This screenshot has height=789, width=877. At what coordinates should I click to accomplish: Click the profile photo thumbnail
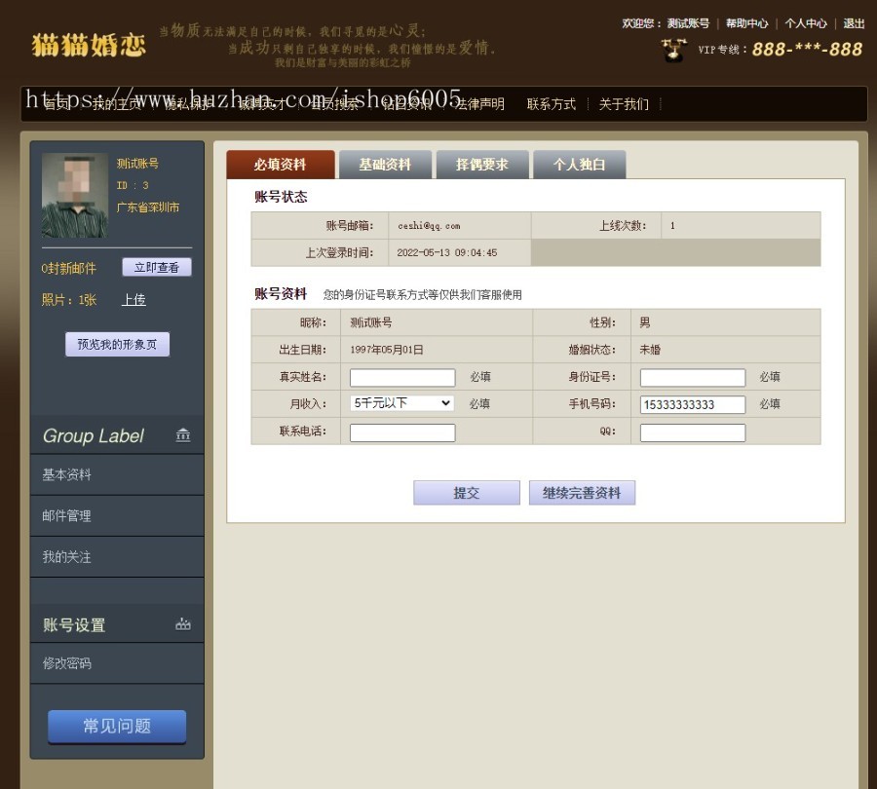tap(75, 195)
